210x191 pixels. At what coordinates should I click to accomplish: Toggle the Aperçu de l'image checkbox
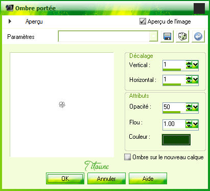pyautogui.click(x=143, y=22)
